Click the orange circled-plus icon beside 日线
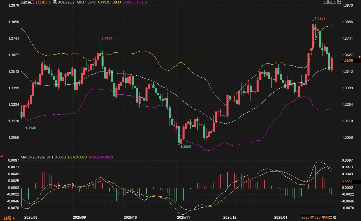Image resolution: width=361 pixels, height=221 pixels. (50, 2)
